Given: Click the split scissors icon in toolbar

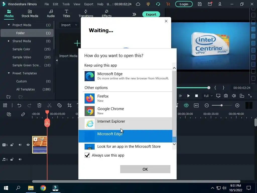Looking at the screenshot, I should click(x=49, y=105).
